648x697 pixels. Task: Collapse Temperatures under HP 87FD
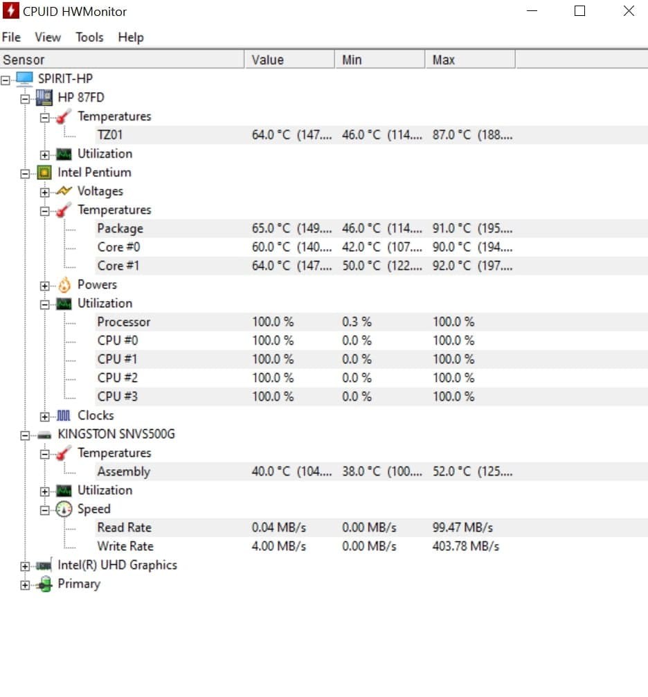coord(44,118)
